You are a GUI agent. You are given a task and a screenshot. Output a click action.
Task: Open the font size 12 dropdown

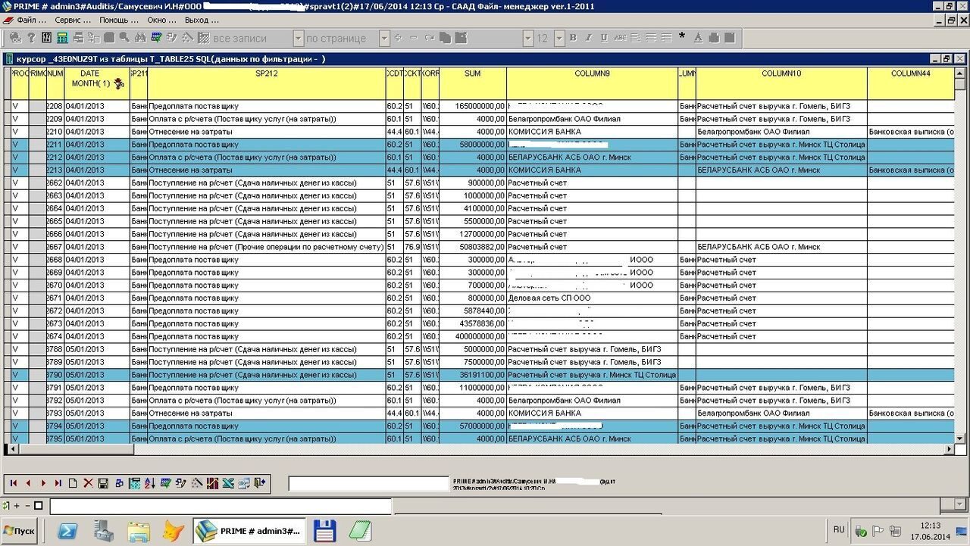pos(559,38)
